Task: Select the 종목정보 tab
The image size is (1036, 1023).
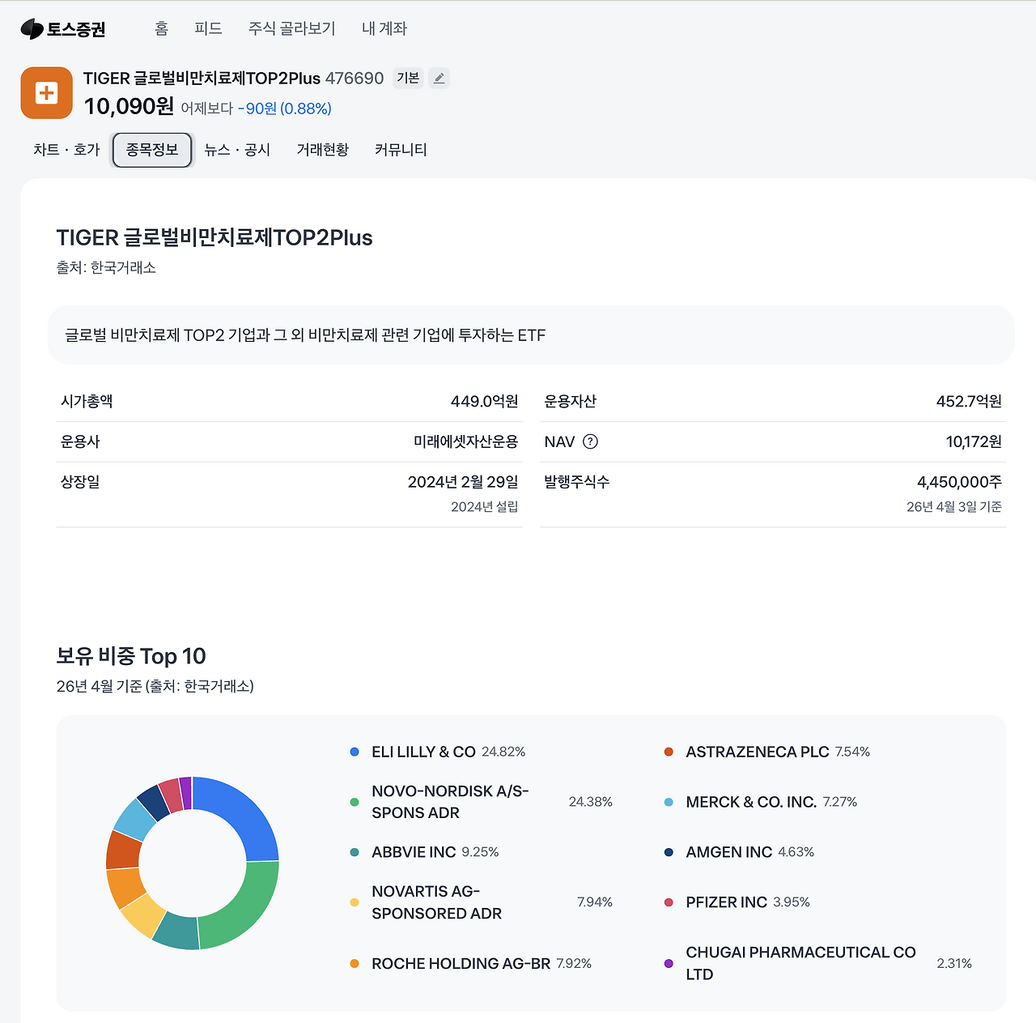Action: 152,150
